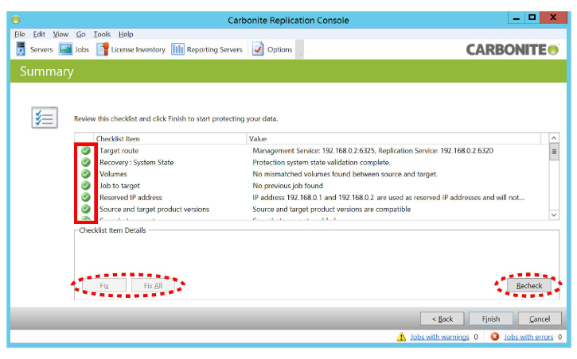Click the Management Service route value
This screenshot has width=577, height=359.
point(372,150)
